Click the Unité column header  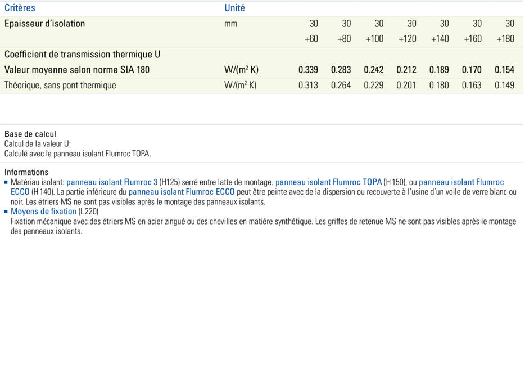pyautogui.click(x=234, y=8)
